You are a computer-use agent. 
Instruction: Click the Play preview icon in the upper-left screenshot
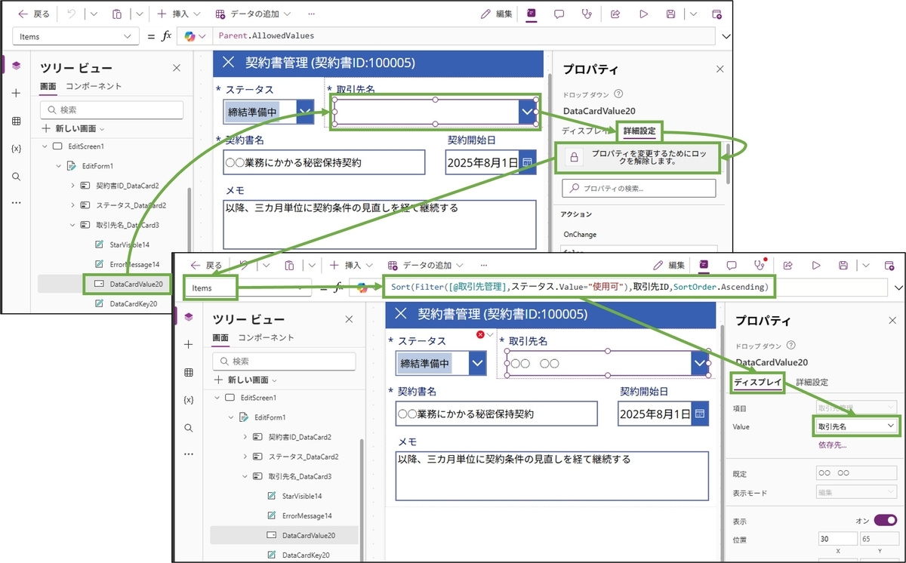tap(644, 14)
